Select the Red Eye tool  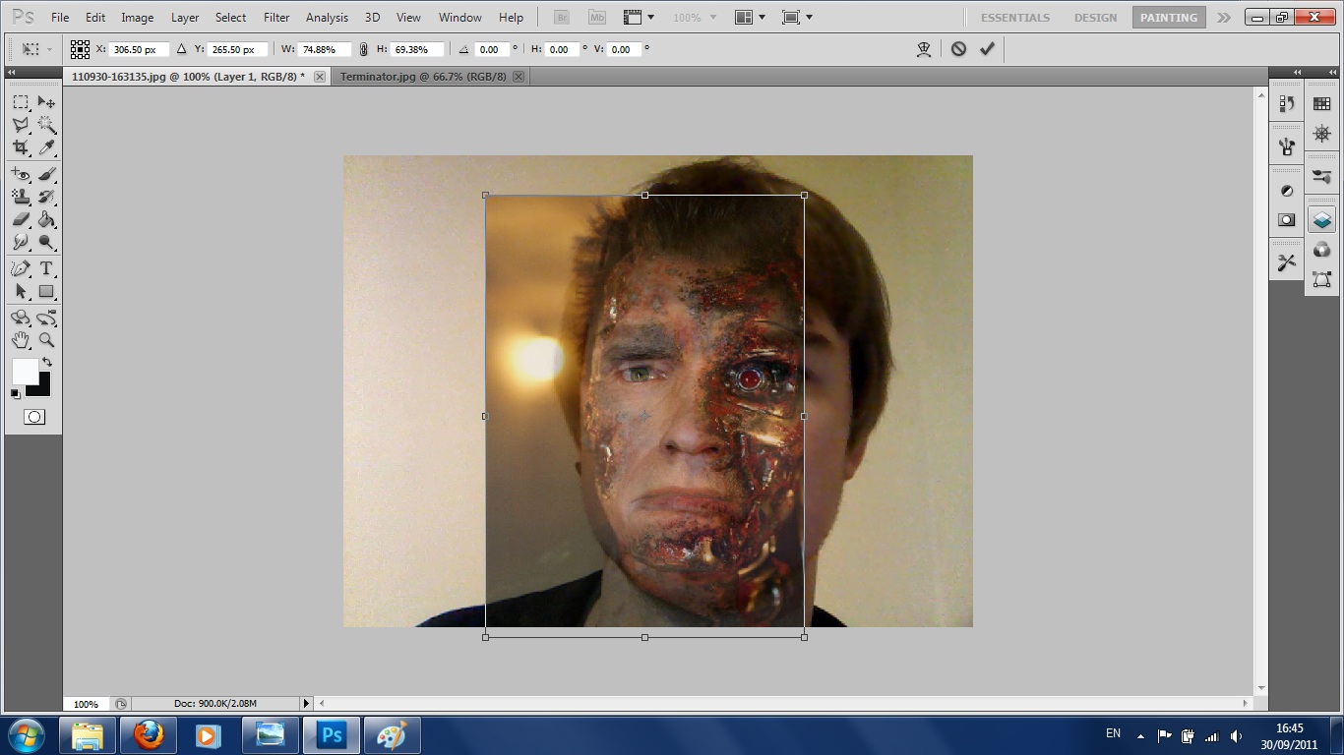pos(21,174)
